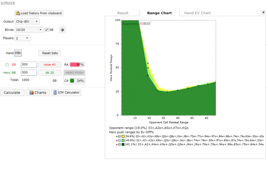Screen dimensions: 268x179
Task: Open the Output Chip cEV dropdown
Action: (27, 21)
